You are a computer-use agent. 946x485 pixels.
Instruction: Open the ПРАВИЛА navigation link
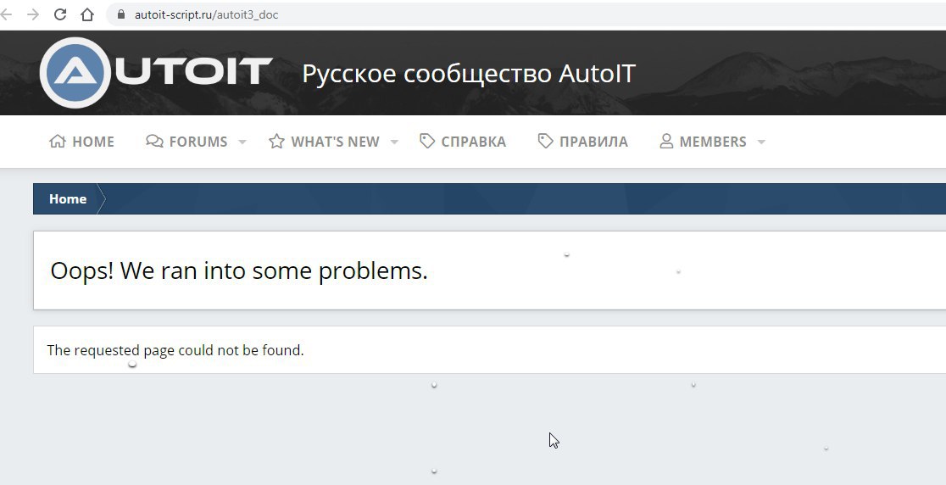pyautogui.click(x=593, y=142)
